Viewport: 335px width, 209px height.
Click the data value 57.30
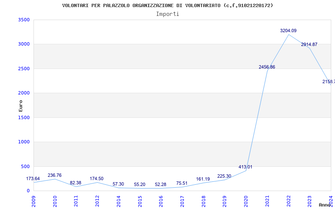point(118,184)
